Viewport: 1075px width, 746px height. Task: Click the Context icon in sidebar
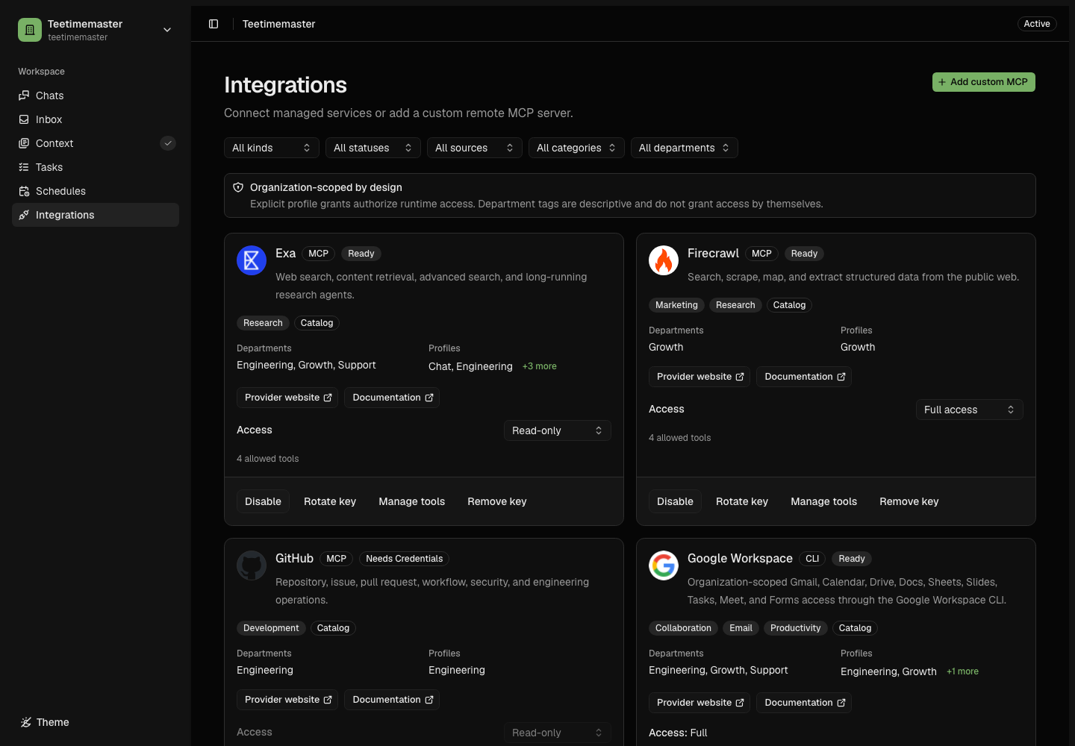tap(24, 143)
